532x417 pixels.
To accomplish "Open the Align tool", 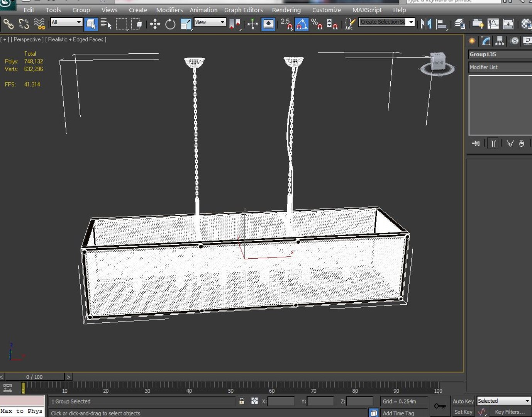I will (x=441, y=24).
